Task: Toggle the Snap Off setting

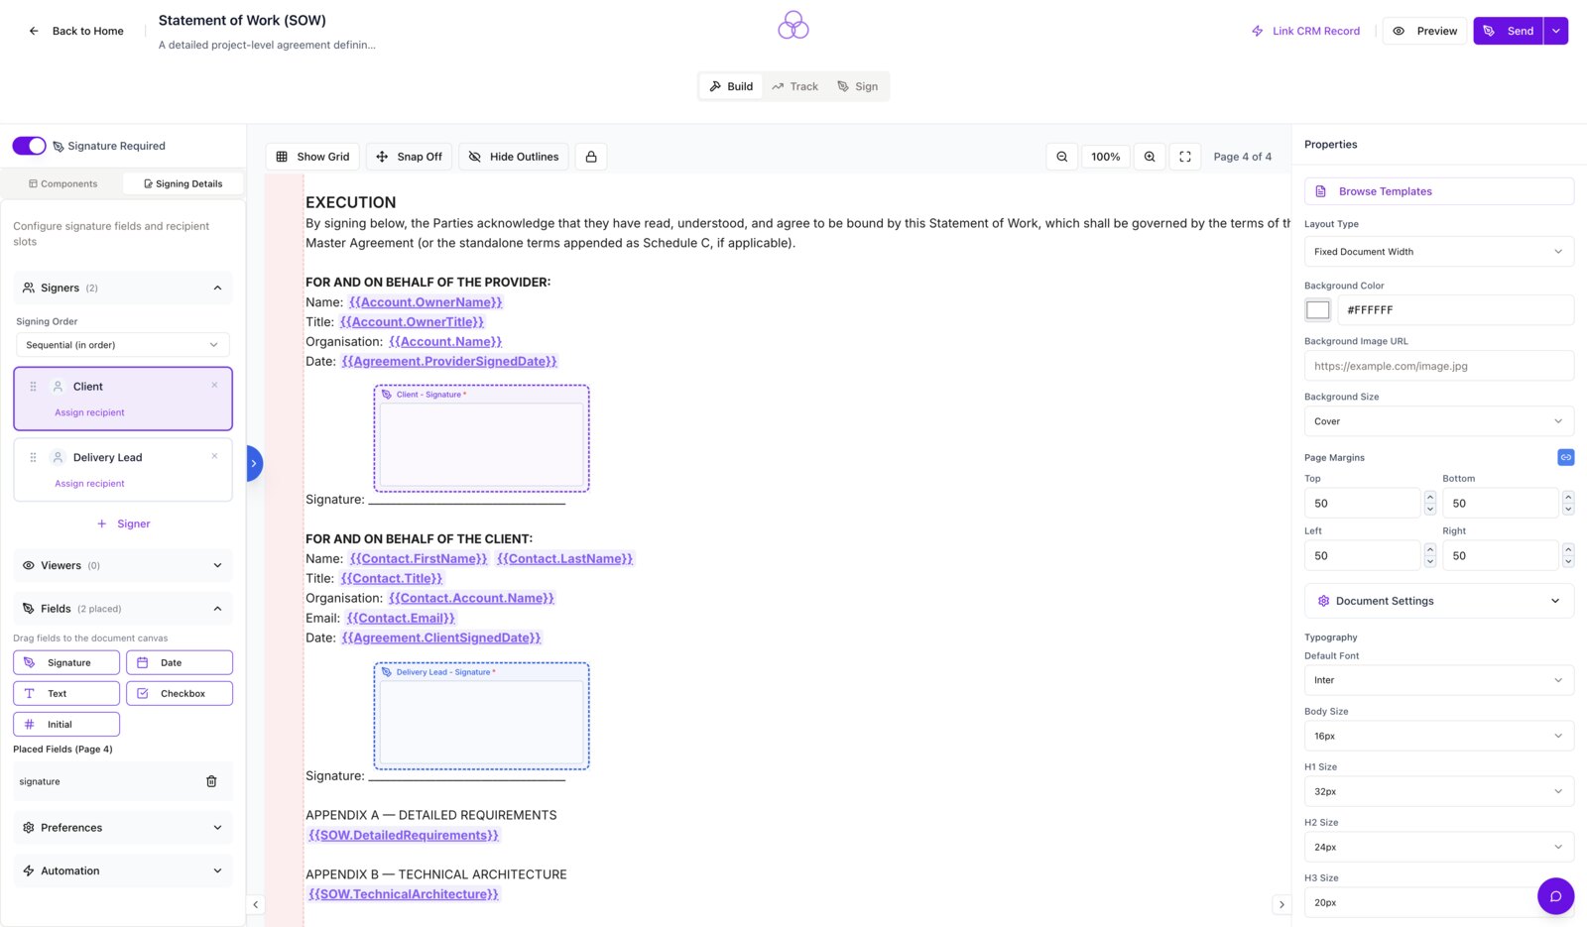Action: click(x=410, y=157)
